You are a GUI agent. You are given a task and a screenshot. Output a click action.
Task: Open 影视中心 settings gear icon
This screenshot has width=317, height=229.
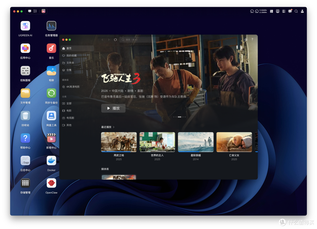[x=246, y=40]
